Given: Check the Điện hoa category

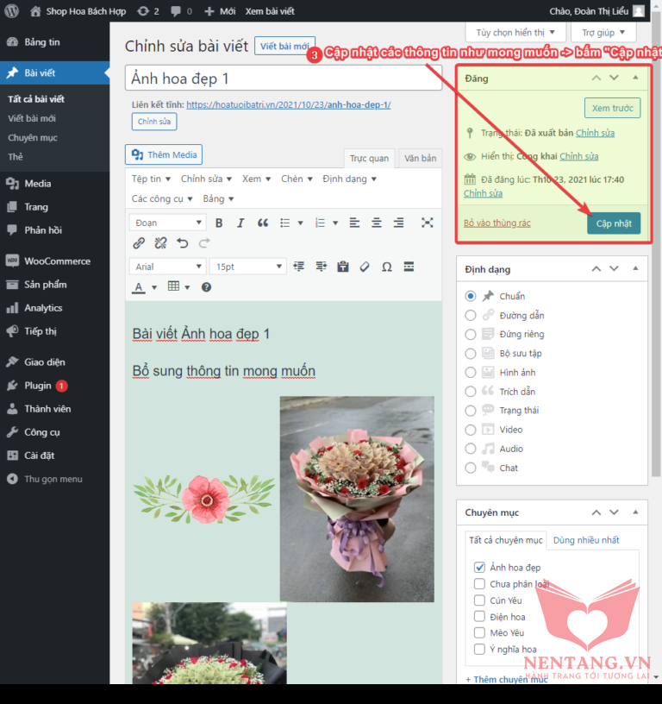Looking at the screenshot, I should 479,617.
